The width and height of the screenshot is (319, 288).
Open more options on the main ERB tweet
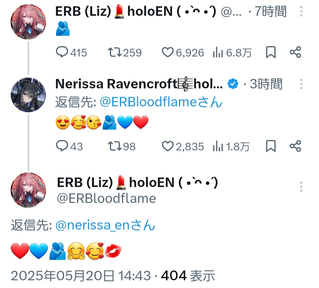coord(301,186)
